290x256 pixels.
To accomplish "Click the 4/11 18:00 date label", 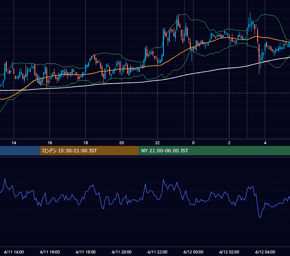I will 86,252.
